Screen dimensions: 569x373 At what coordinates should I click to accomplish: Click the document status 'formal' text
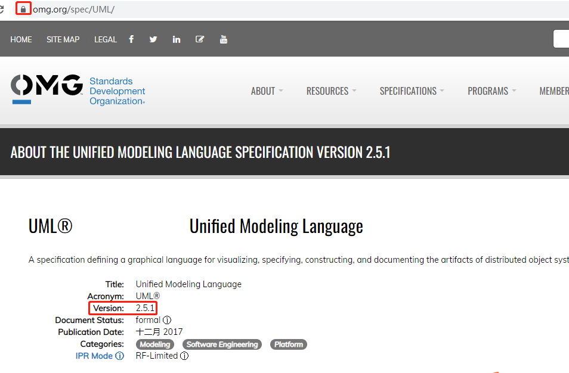148,320
